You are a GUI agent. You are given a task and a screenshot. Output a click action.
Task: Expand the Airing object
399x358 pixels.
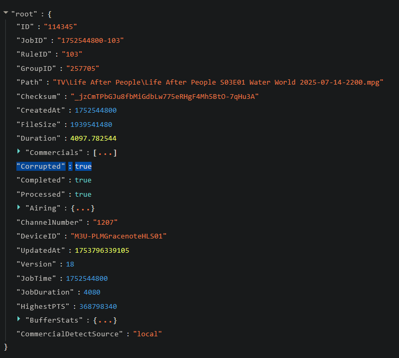click(x=20, y=208)
